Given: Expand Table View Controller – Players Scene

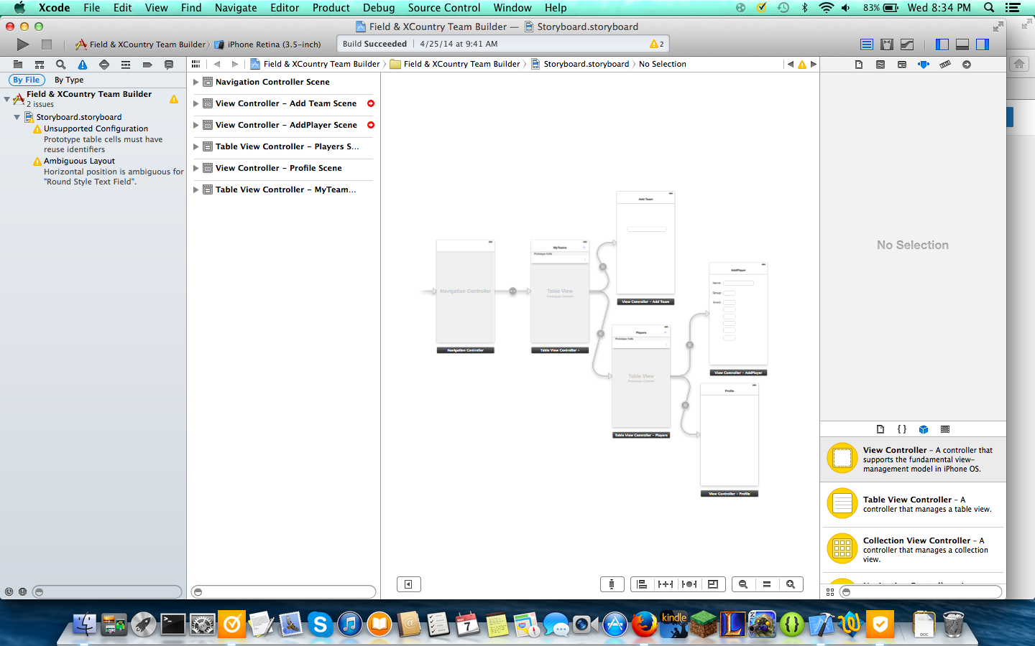Looking at the screenshot, I should point(195,146).
